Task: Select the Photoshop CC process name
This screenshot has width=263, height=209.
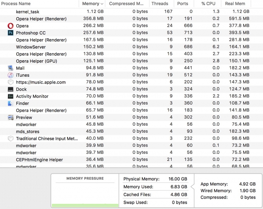Action: point(31,33)
